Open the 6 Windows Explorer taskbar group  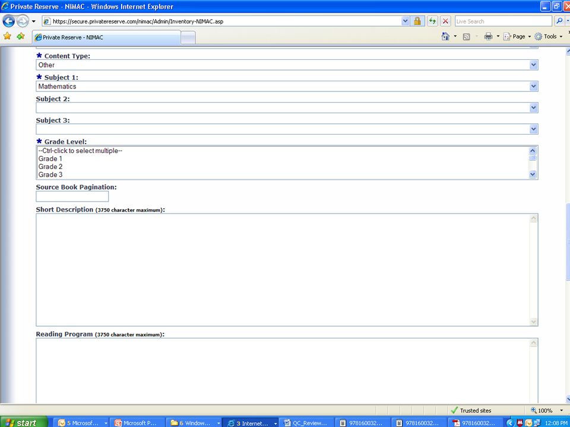click(194, 423)
